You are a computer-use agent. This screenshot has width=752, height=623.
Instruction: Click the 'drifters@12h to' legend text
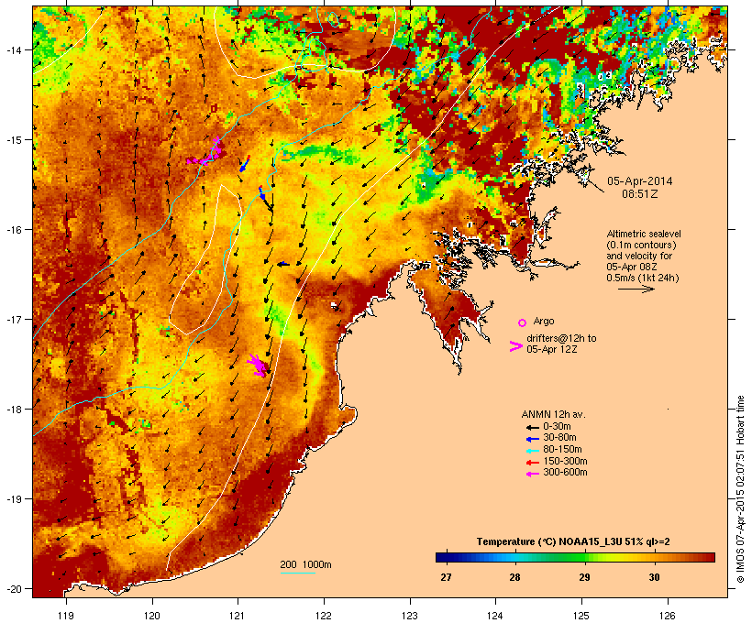click(561, 338)
